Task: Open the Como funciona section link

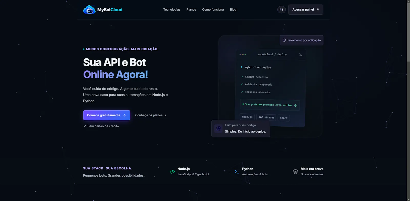Action: click(213, 9)
